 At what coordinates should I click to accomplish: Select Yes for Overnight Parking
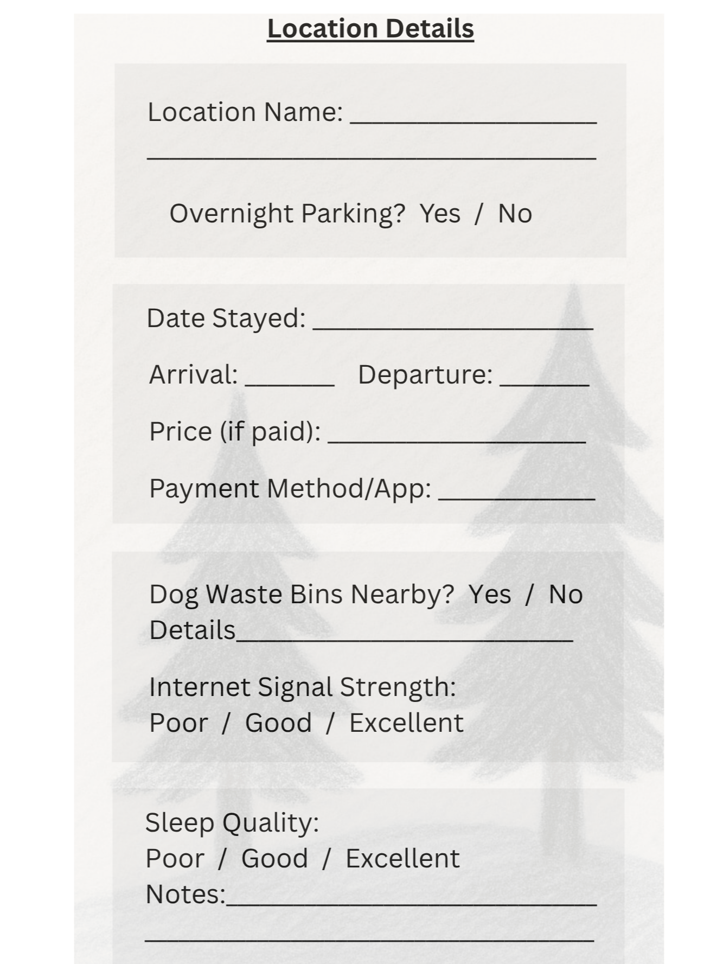coord(440,213)
